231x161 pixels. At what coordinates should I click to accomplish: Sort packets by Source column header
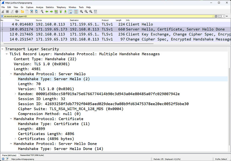(x=52, y=20)
